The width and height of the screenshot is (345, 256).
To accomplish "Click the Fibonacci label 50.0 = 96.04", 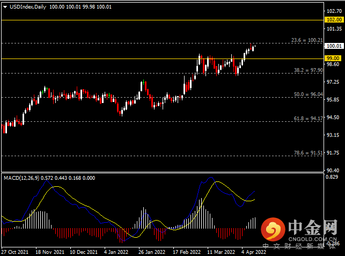I will click(309, 94).
